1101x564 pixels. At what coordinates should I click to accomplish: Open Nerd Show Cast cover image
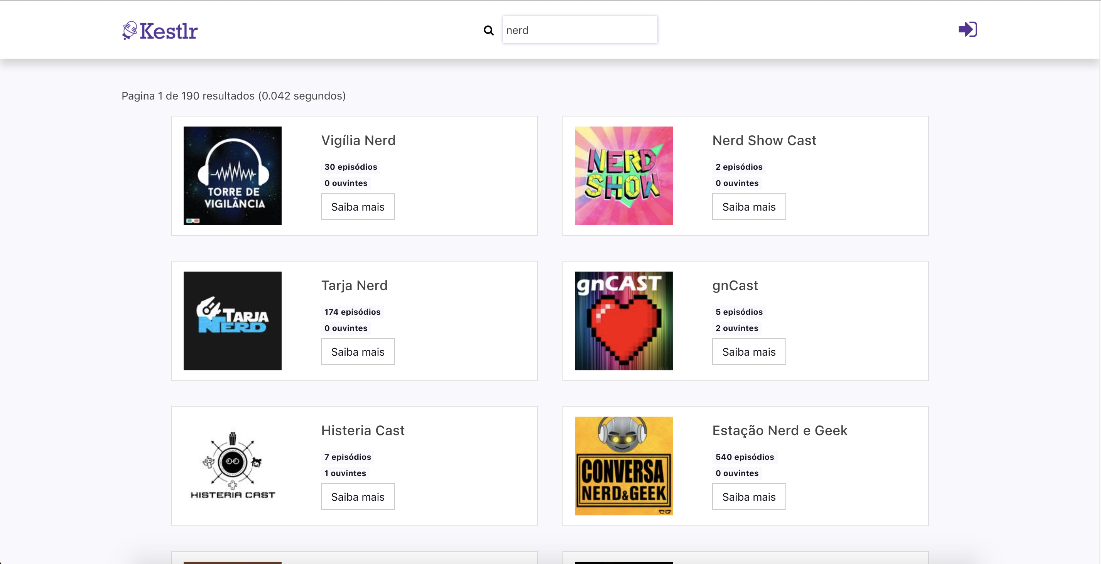[x=623, y=176]
